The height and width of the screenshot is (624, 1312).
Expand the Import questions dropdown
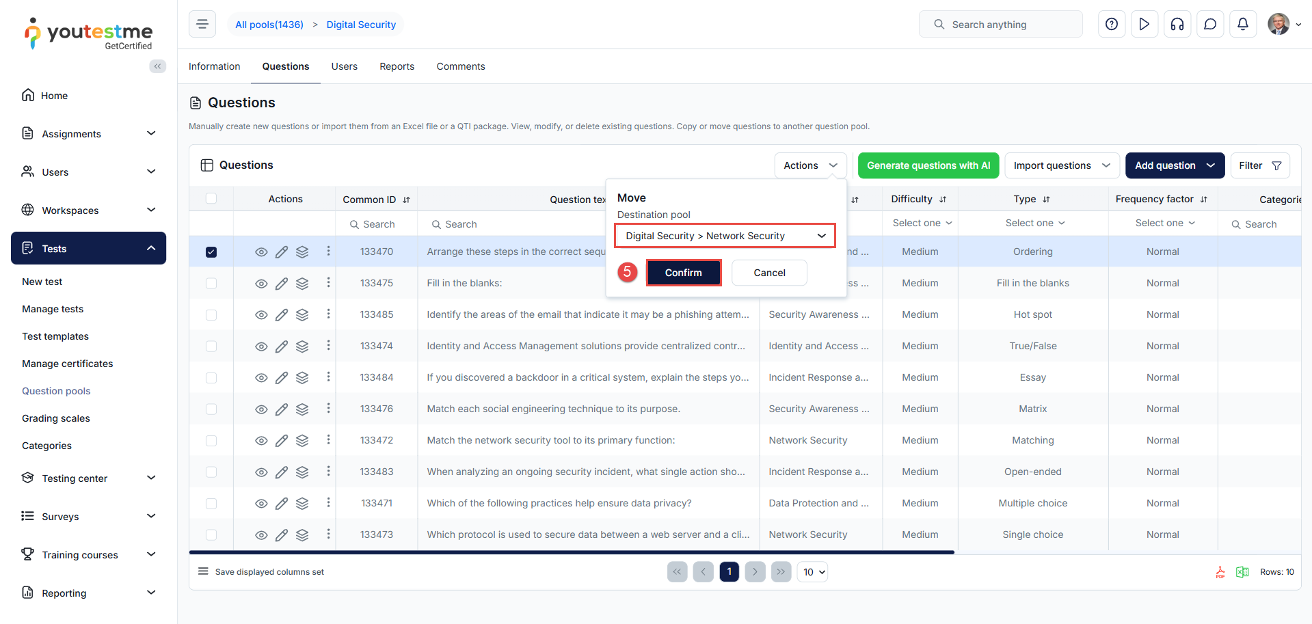1061,165
